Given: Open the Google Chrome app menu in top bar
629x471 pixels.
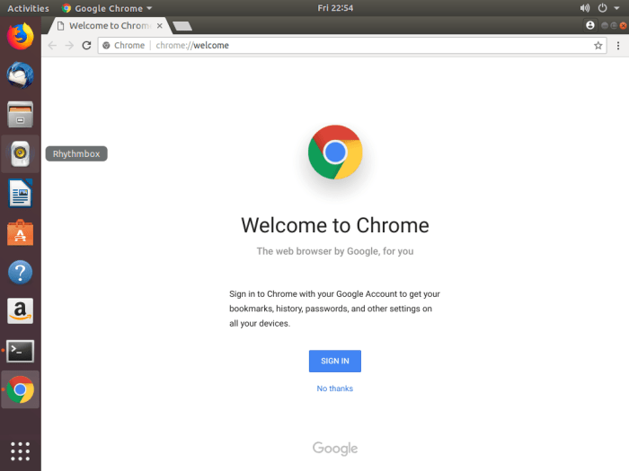Looking at the screenshot, I should [107, 8].
